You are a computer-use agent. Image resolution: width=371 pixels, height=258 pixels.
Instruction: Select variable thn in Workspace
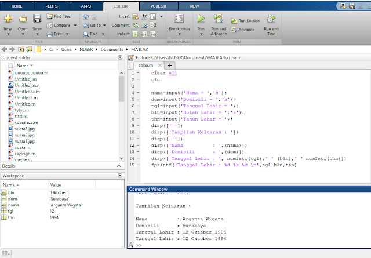point(11,217)
